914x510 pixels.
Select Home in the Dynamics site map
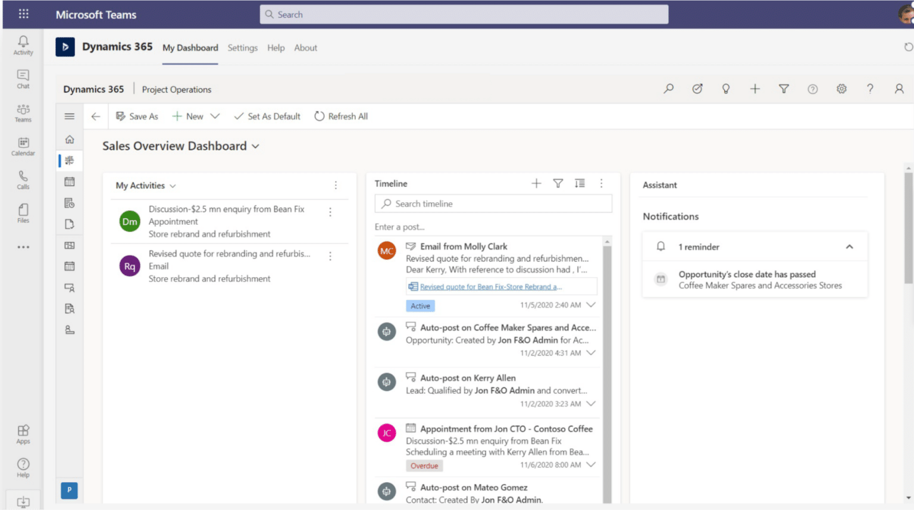click(70, 138)
